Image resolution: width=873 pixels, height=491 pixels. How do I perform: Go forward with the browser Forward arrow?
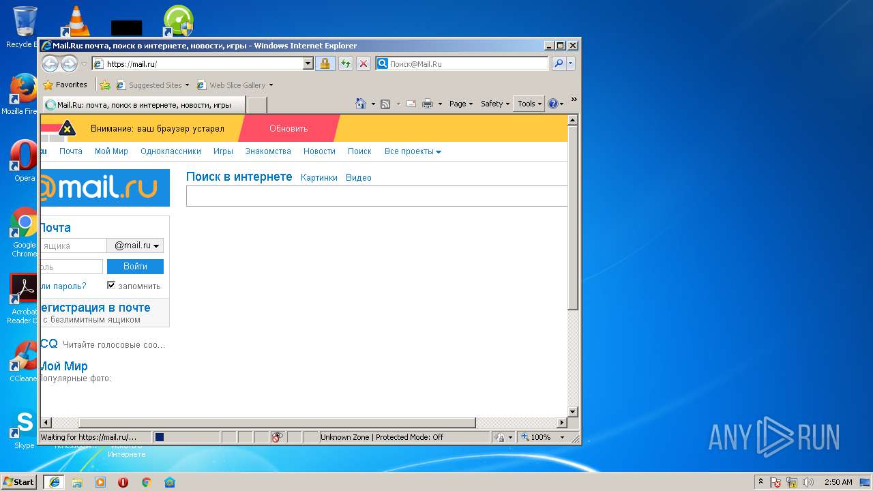tap(69, 63)
